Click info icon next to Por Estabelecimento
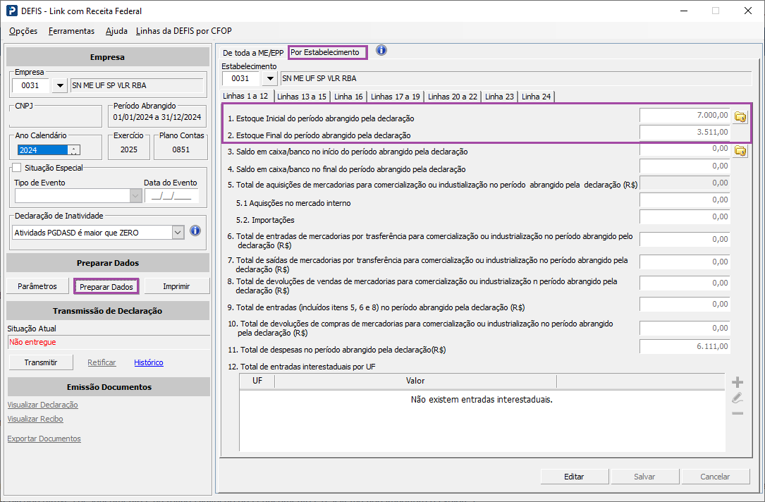Viewport: 765px width, 502px height. tap(381, 51)
